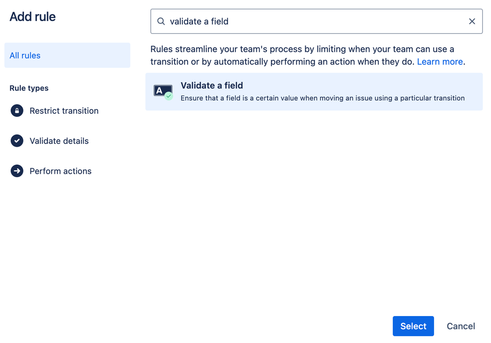Focus the search field containing "validate a field"
This screenshot has height=343, width=491.
pos(315,22)
